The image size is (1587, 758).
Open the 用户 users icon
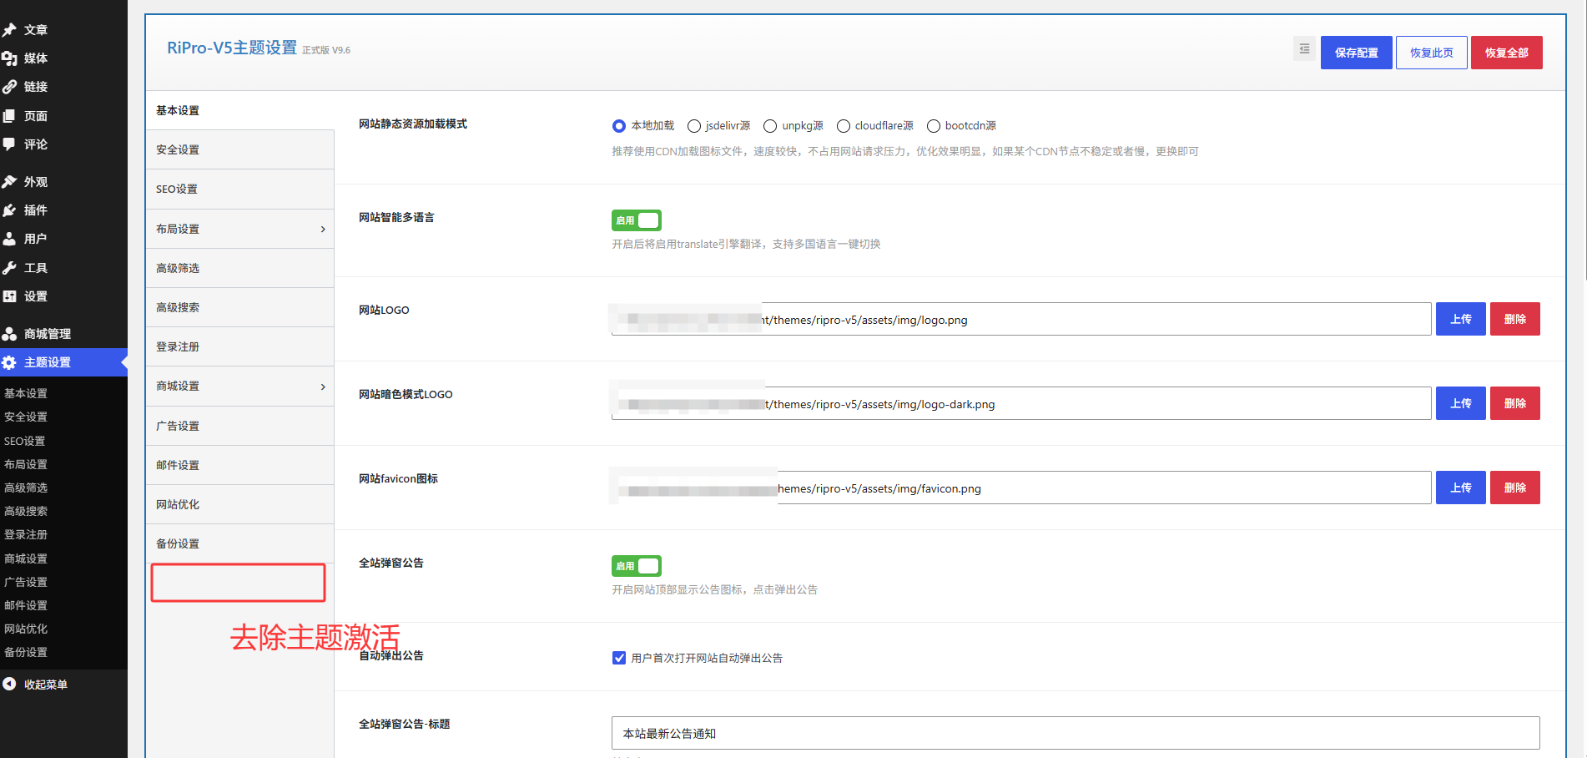10,239
